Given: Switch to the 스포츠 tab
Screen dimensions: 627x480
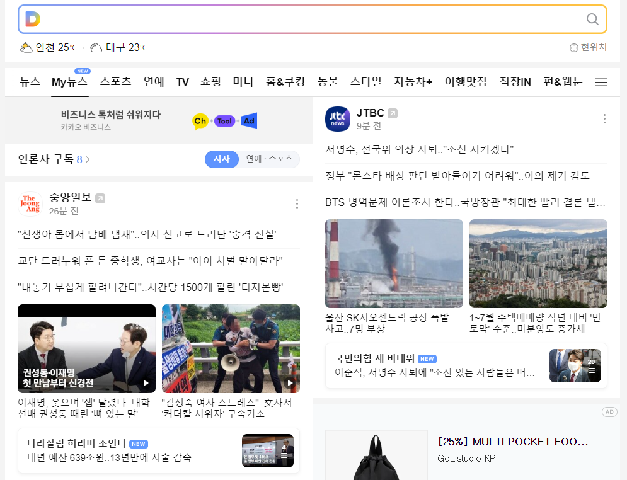Looking at the screenshot, I should [115, 82].
